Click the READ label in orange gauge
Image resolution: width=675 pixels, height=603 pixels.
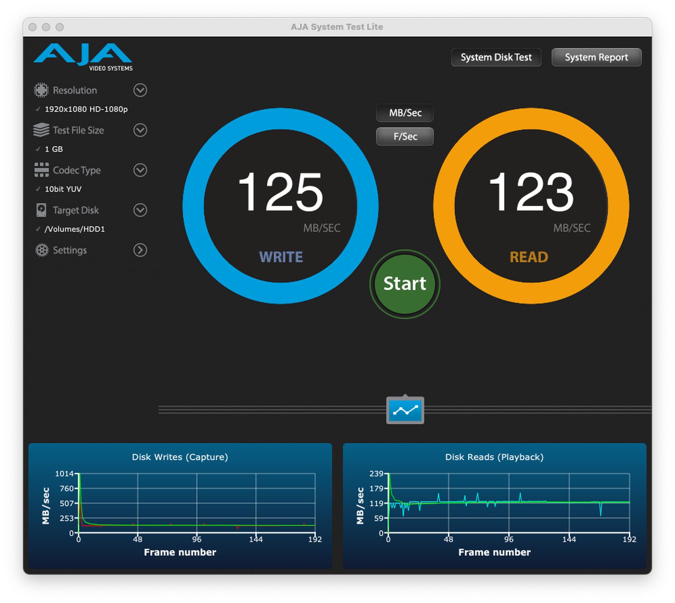coord(529,257)
